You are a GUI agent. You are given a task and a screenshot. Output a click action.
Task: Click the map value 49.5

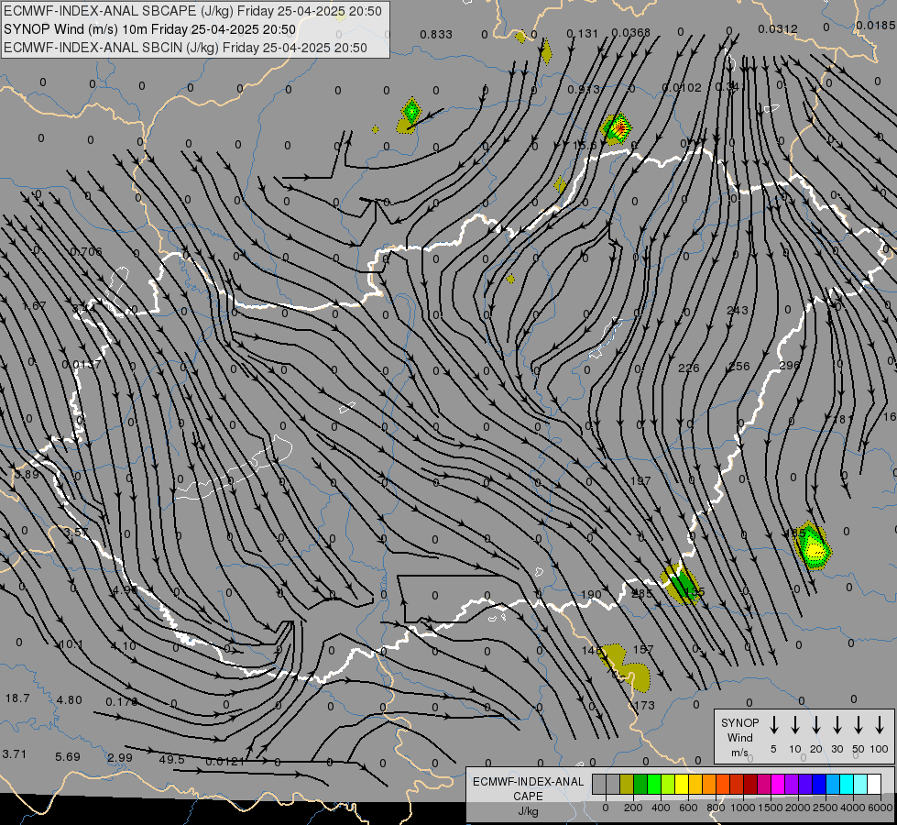[x=171, y=759]
